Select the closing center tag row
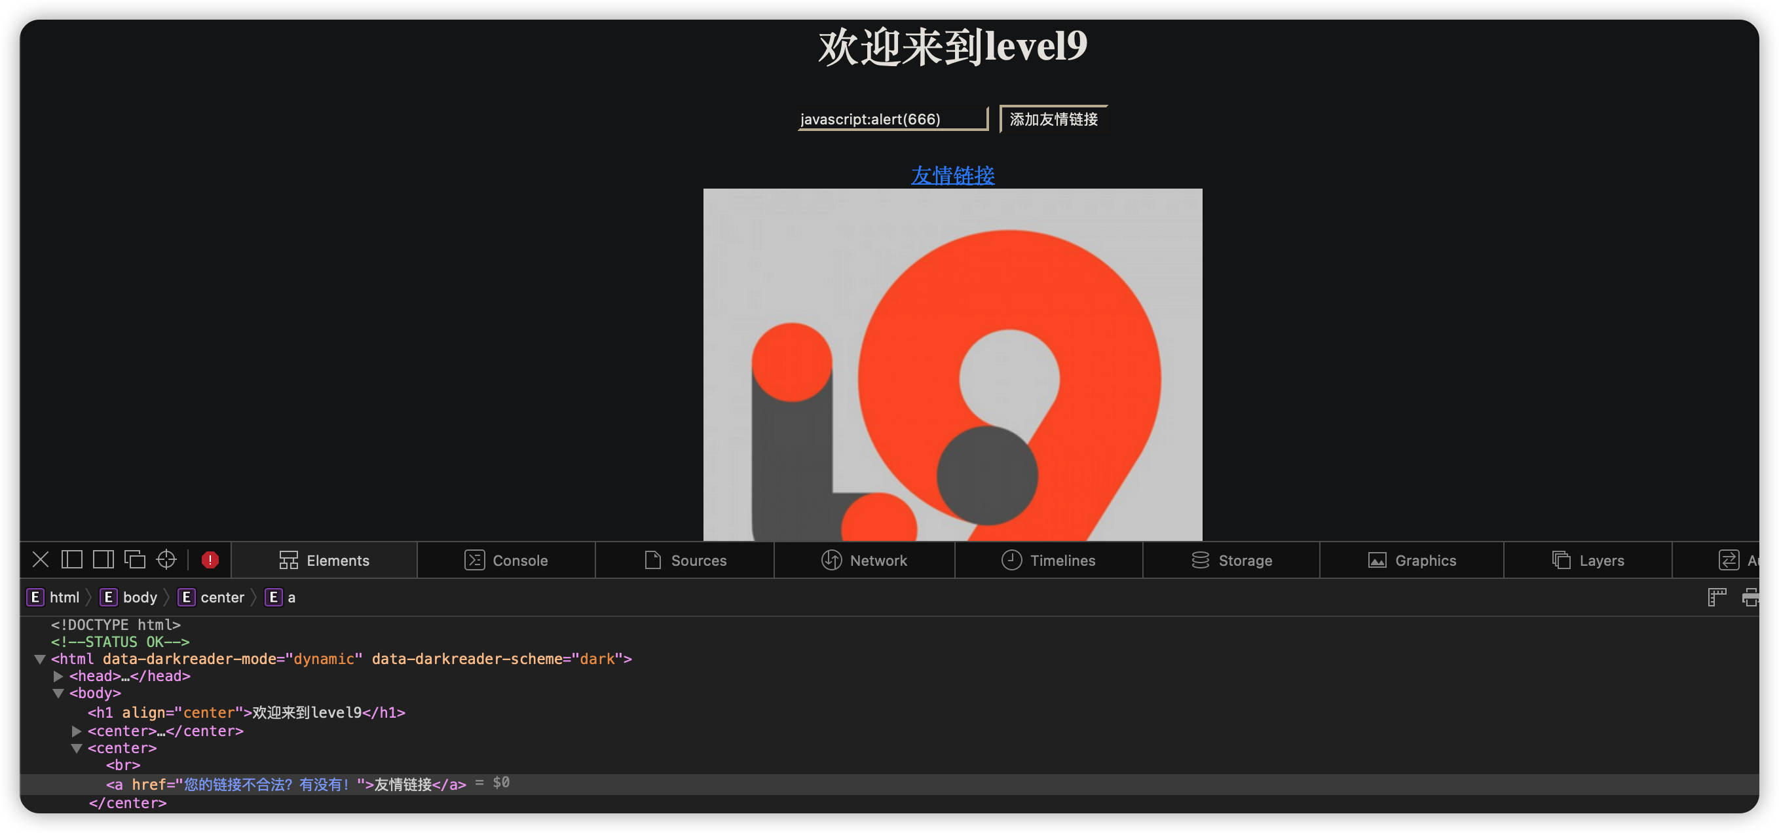The width and height of the screenshot is (1779, 833). point(127,804)
